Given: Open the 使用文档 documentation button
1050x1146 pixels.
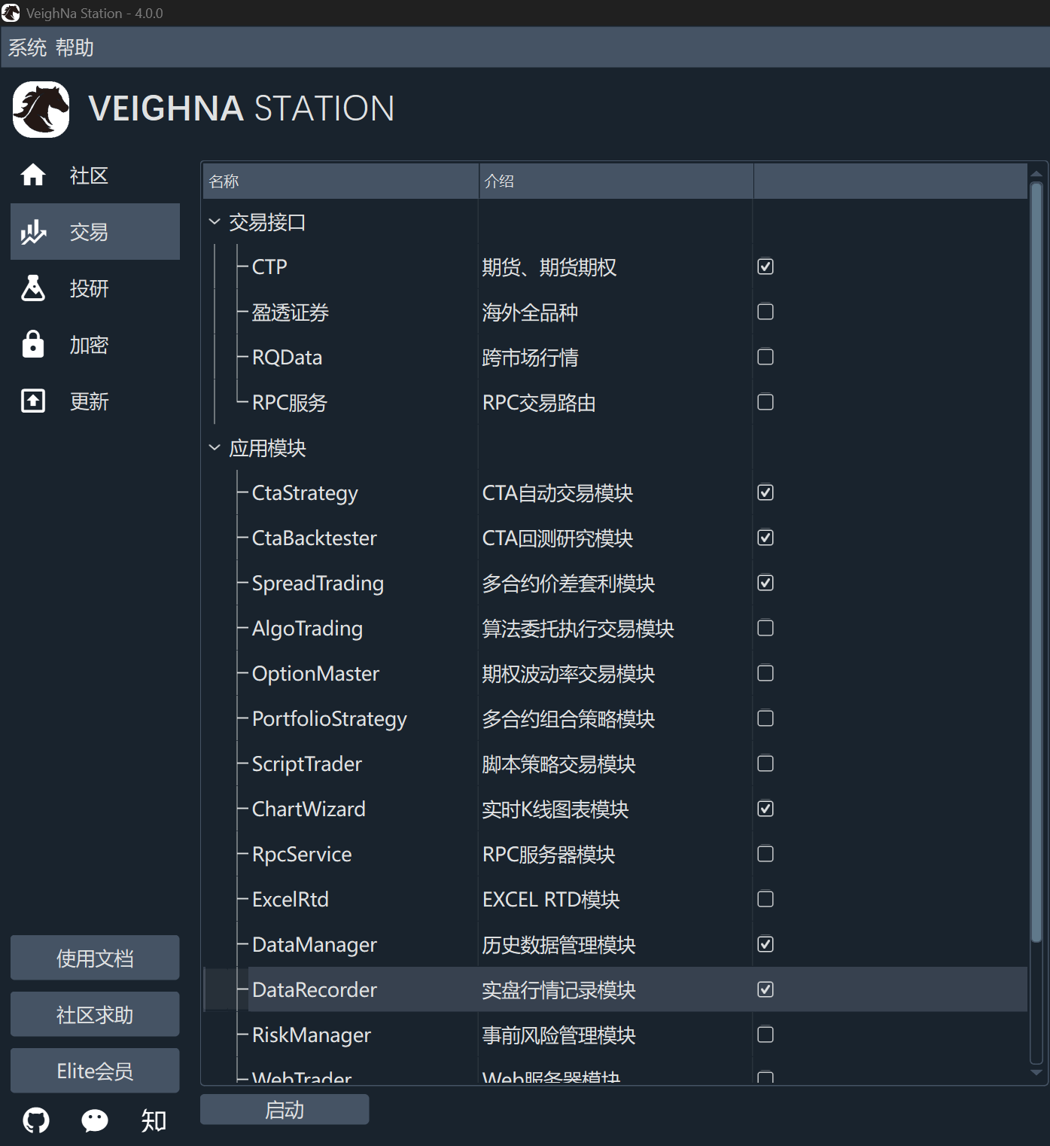Looking at the screenshot, I should click(x=94, y=957).
